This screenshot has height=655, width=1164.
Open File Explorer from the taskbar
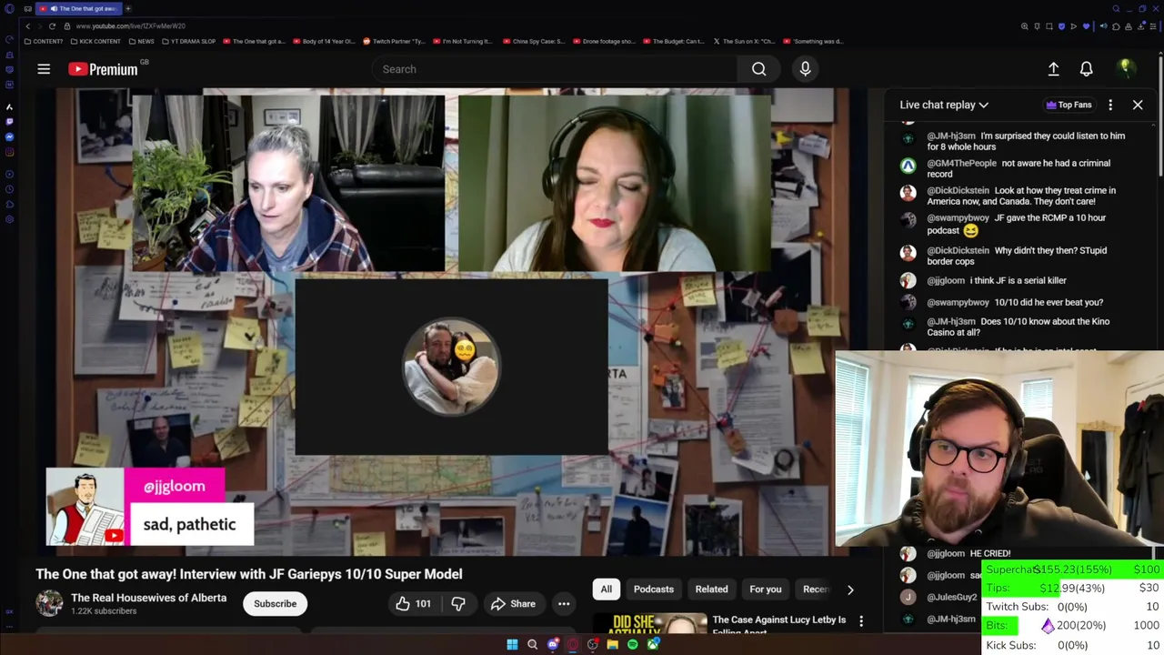(x=612, y=645)
